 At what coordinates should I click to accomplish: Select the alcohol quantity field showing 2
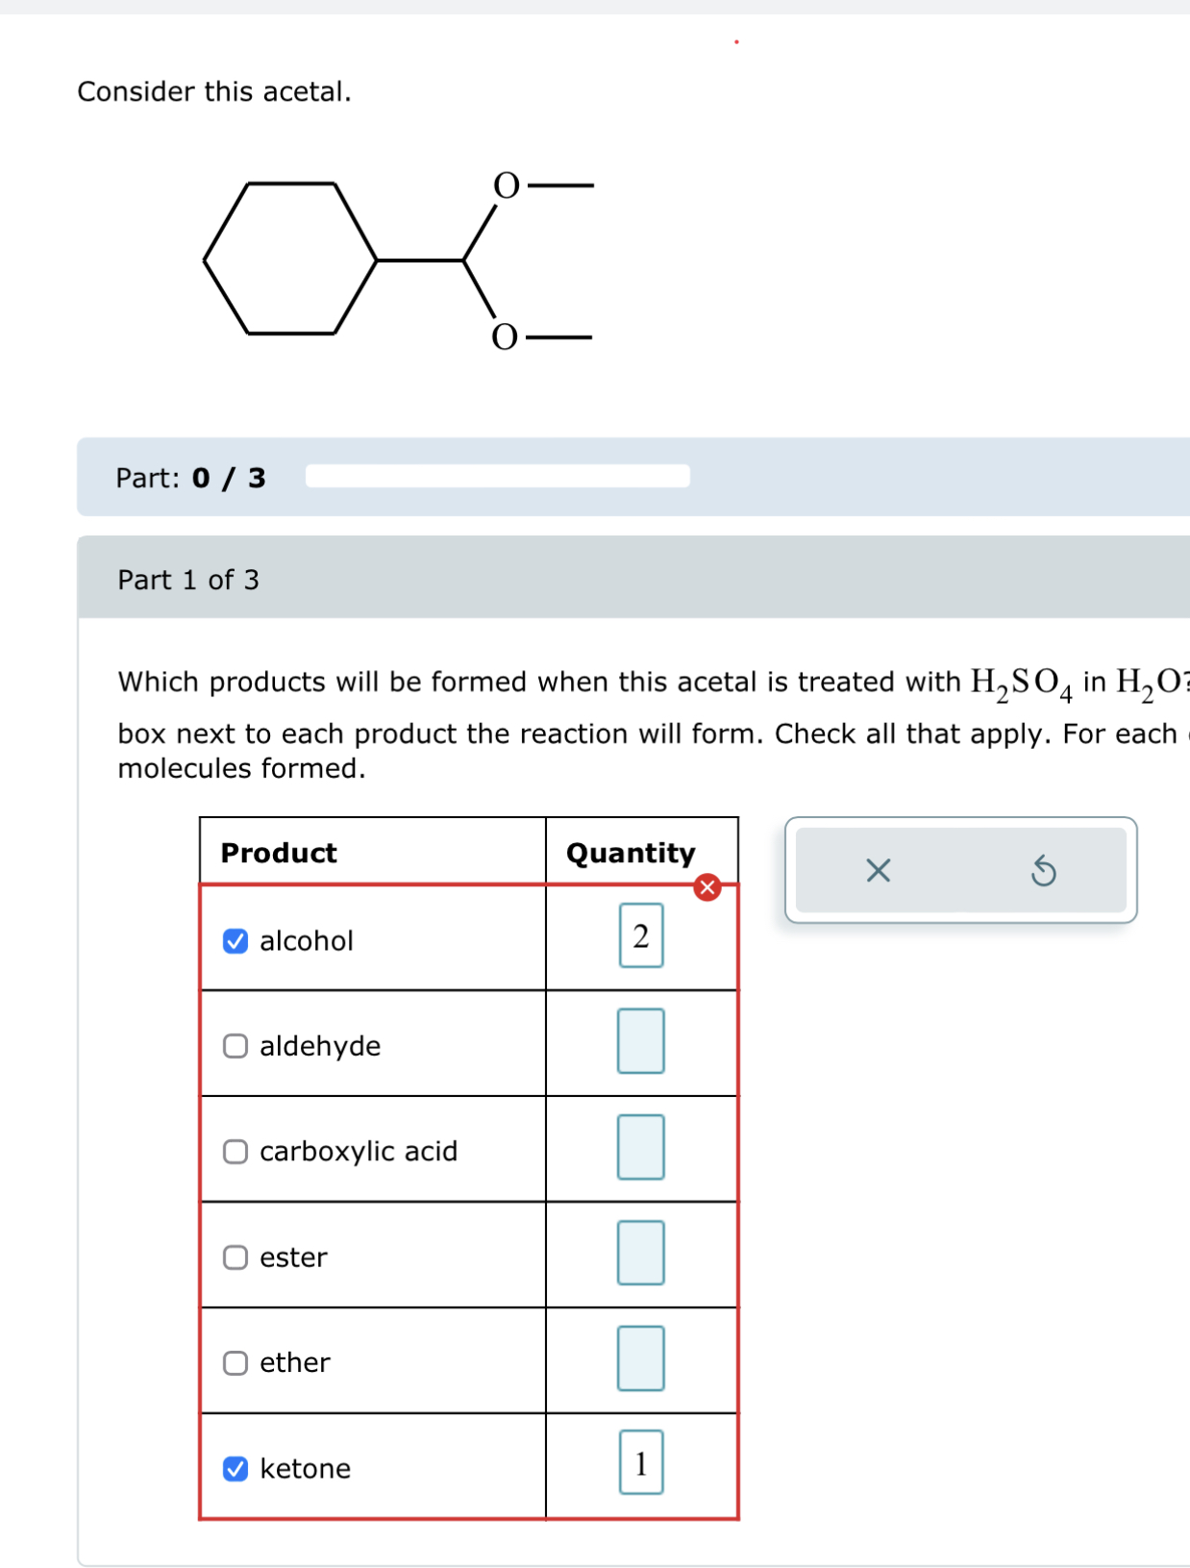[640, 934]
